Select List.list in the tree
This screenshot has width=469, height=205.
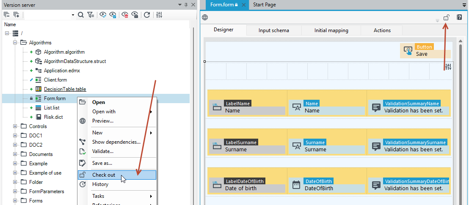click(x=52, y=108)
